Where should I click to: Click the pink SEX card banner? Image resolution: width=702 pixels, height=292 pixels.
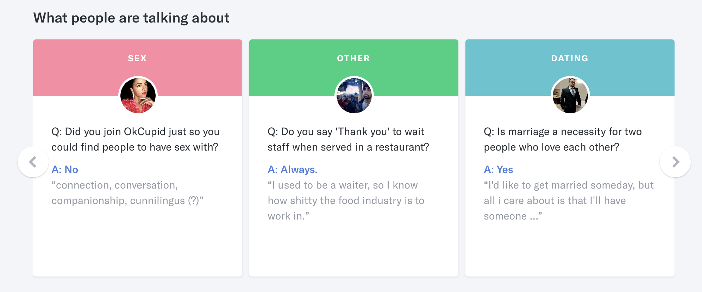coord(138,68)
